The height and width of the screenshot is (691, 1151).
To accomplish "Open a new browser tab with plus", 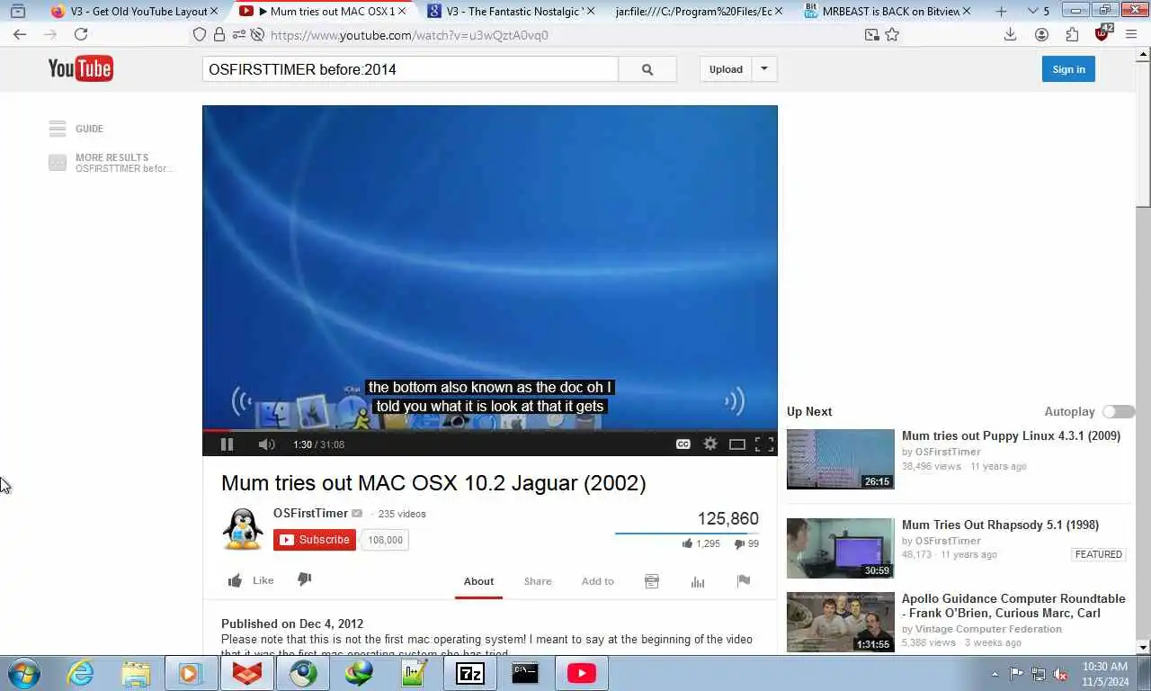I will point(1002,12).
